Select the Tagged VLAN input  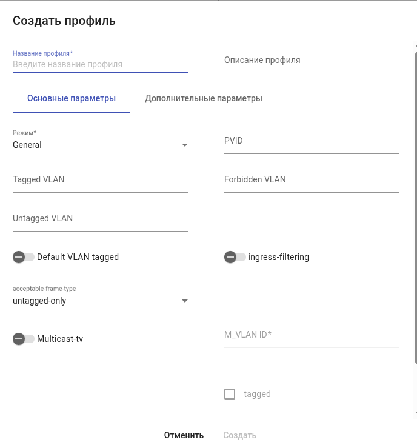[100, 180]
